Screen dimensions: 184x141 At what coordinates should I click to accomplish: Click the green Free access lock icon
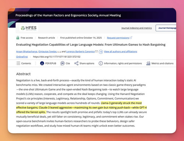(x=18, y=38)
